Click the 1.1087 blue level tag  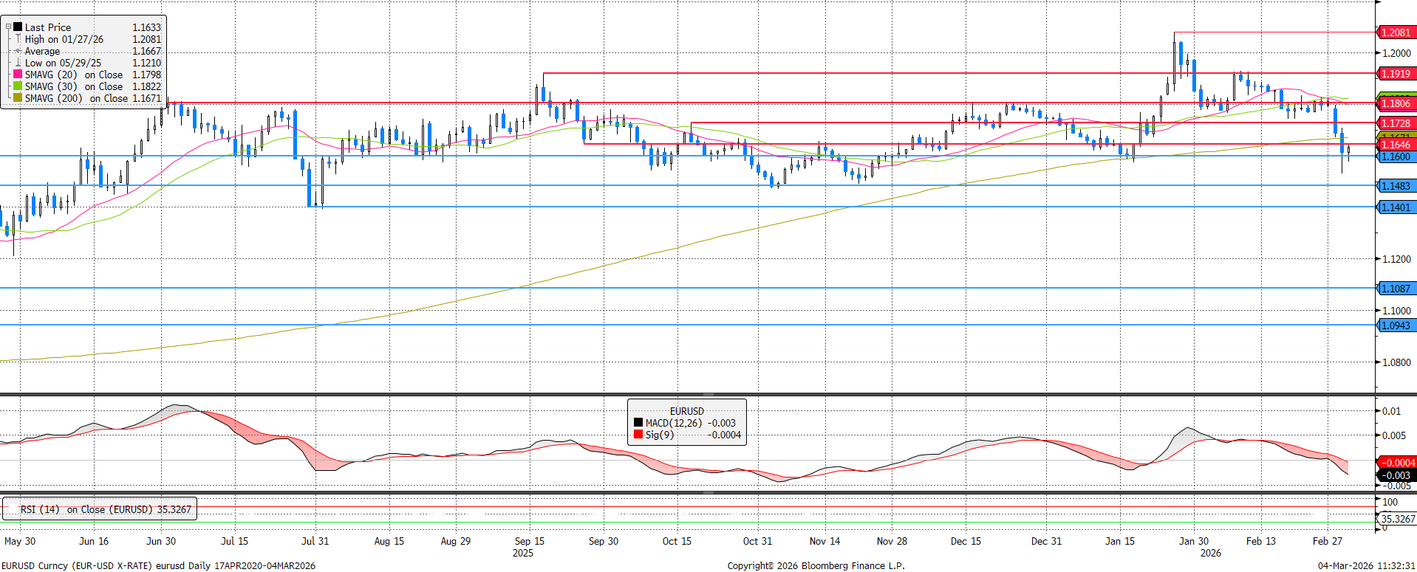point(1395,289)
